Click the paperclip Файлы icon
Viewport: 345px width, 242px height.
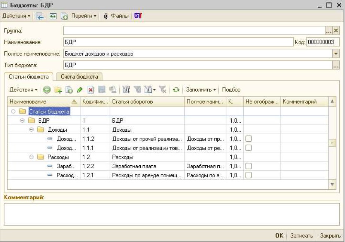[x=106, y=16]
